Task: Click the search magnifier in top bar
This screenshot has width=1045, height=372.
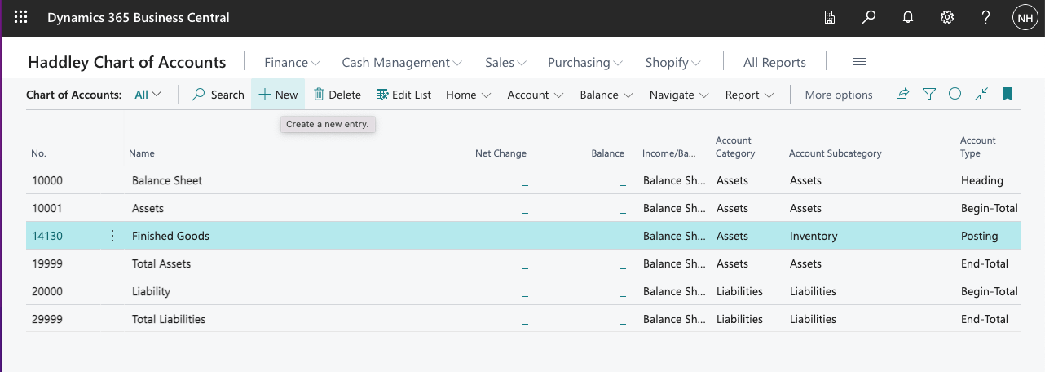Action: click(869, 17)
